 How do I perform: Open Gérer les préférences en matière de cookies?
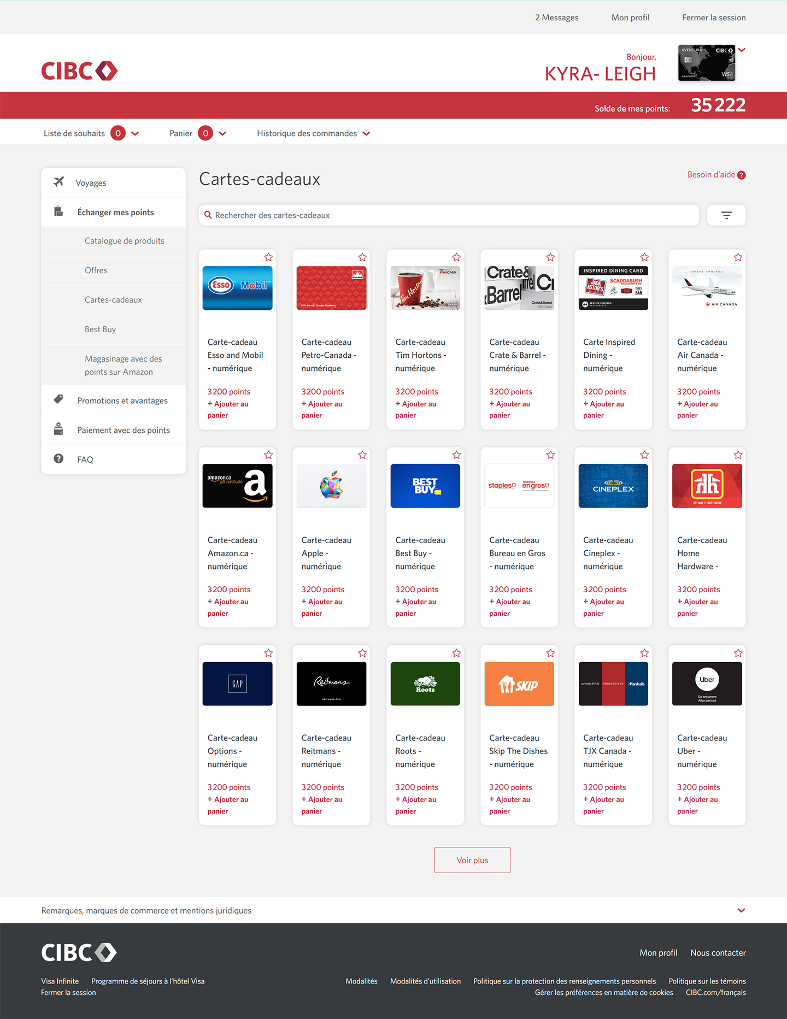(x=604, y=993)
